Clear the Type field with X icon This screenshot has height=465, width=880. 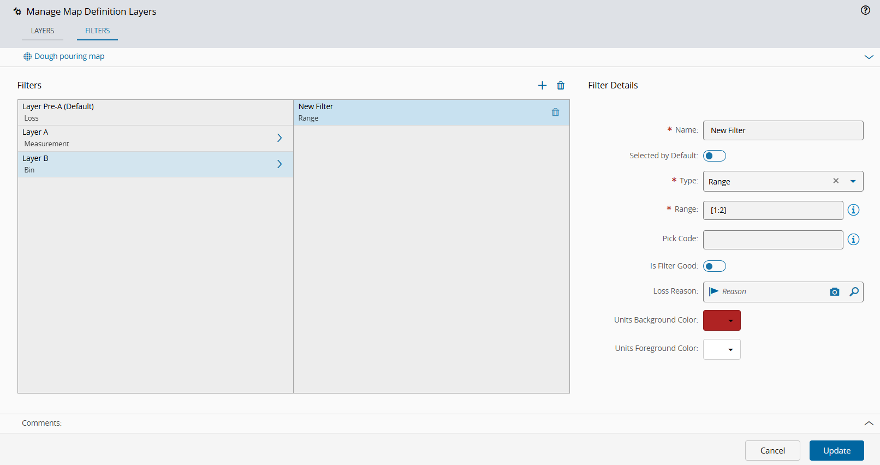click(836, 181)
